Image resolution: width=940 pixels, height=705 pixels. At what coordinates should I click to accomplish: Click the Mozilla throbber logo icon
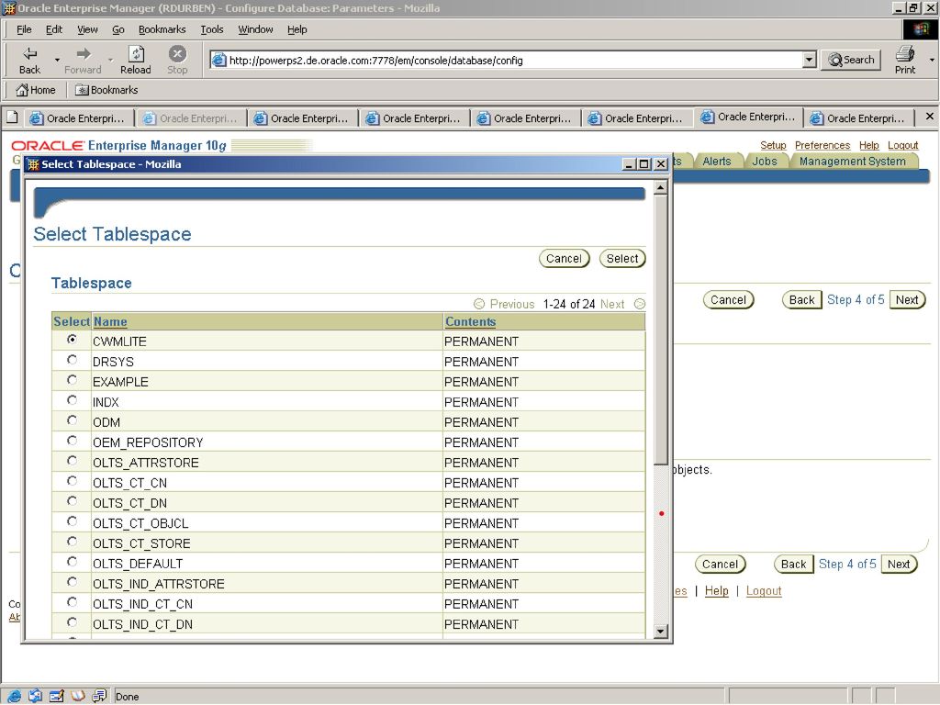tap(920, 29)
